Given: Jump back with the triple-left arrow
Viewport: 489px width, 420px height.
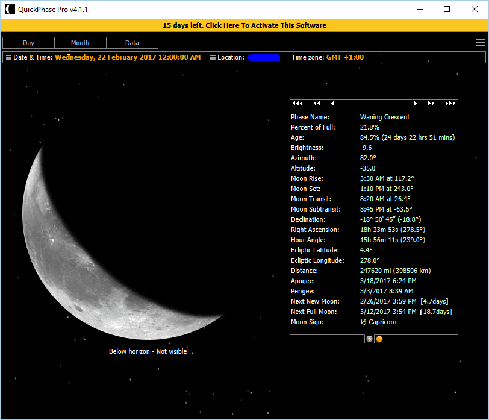Looking at the screenshot, I should pyautogui.click(x=297, y=104).
